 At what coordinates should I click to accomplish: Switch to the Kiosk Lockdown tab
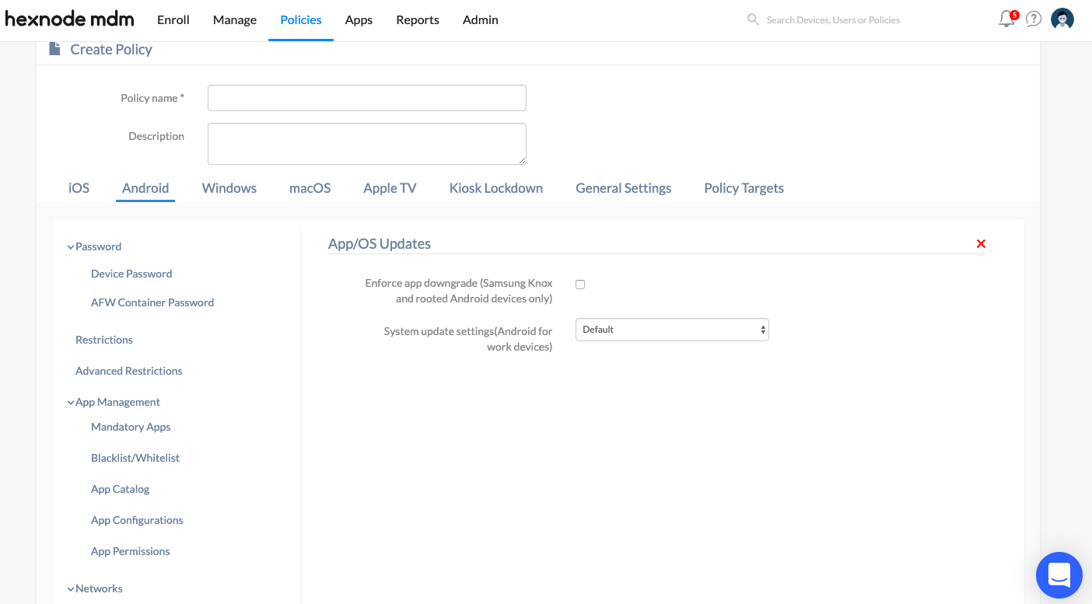pyautogui.click(x=496, y=188)
